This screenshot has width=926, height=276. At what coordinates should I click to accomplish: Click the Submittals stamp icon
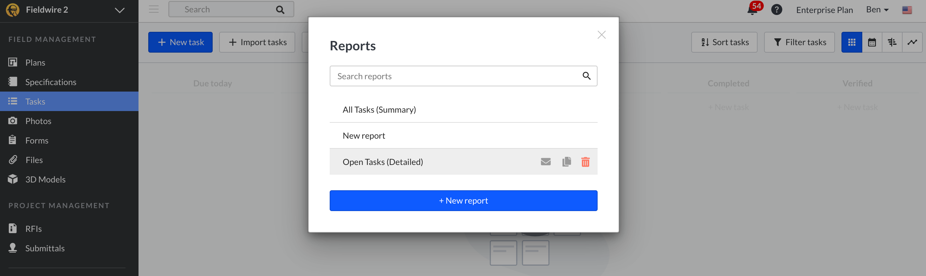13,248
